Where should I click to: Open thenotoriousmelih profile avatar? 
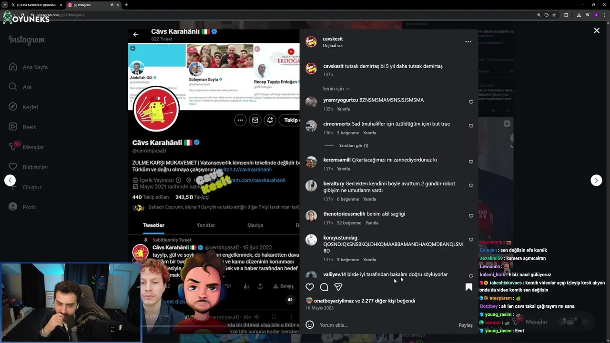click(311, 216)
